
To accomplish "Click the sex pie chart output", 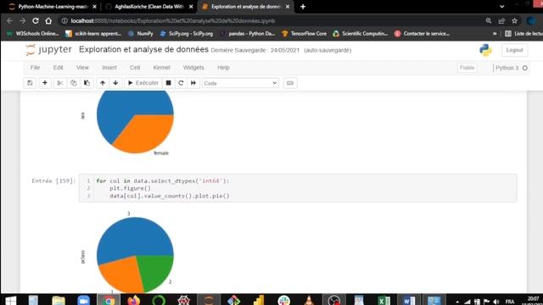I will pos(135,122).
